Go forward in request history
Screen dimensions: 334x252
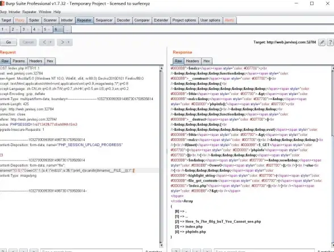pyautogui.click(x=62, y=42)
